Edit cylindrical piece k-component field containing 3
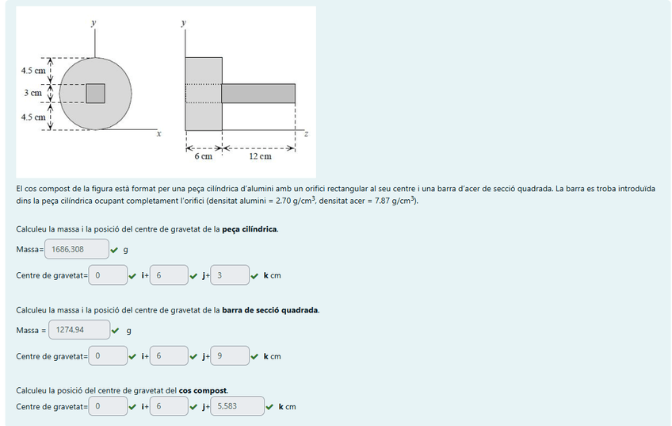This screenshot has height=426, width=672. tap(229, 276)
